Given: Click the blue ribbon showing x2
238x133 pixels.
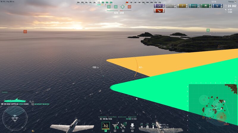Looking at the screenshot, I should (217, 6).
